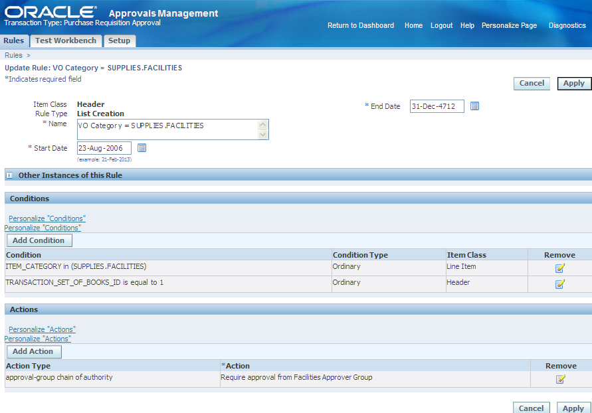Open the End Date calendar picker
The image size is (592, 413).
tap(474, 106)
